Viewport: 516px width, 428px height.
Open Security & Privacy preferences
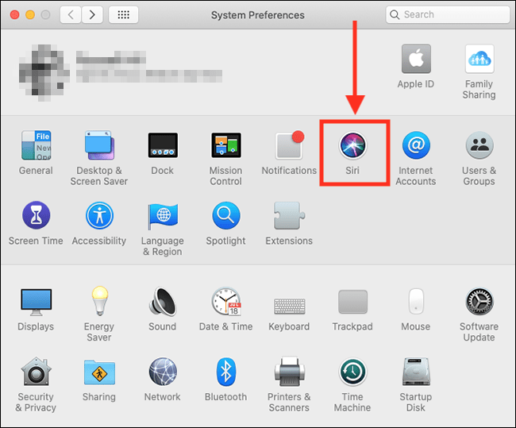[36, 372]
